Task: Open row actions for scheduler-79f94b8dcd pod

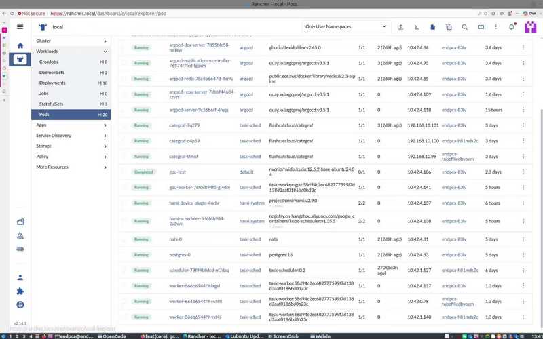Action: click(x=523, y=271)
